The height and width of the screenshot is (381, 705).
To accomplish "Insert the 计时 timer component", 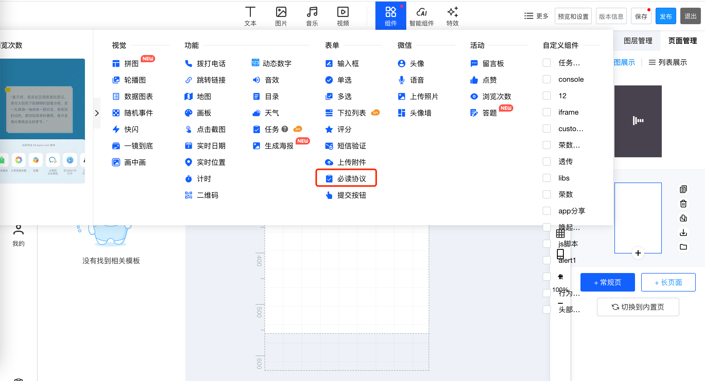I will 198,179.
